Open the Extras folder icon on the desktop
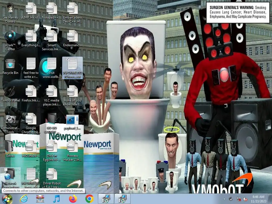Screen dimensions: 272x204 point(10,149)
